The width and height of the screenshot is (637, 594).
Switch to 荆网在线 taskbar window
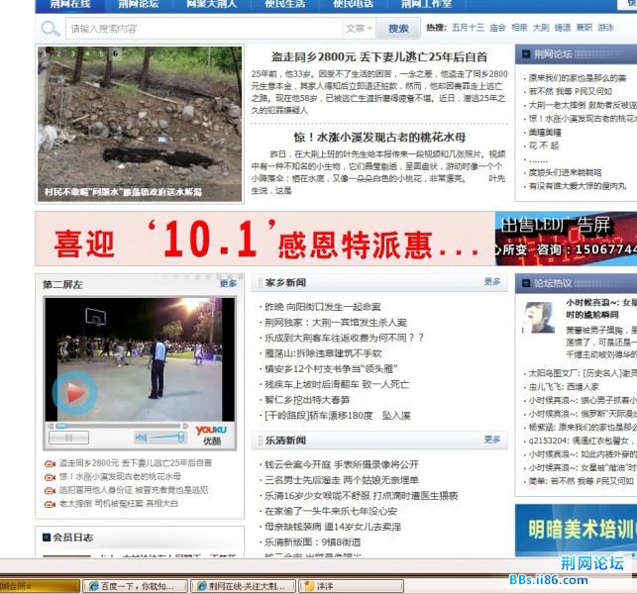pyautogui.click(x=246, y=586)
